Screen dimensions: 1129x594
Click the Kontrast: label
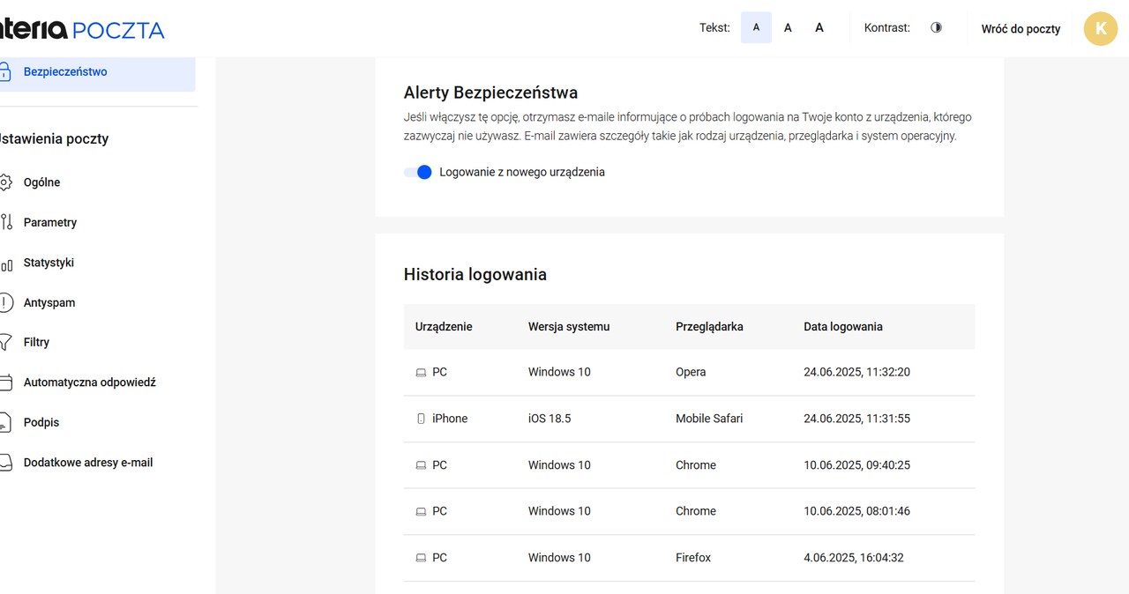[x=887, y=27]
